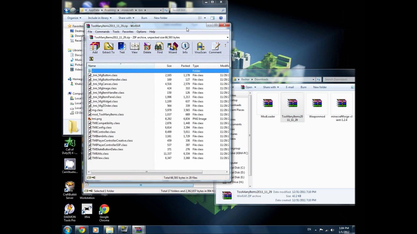Open Share with dropdown in Downloads window
Image resolution: width=417 pixels, height=234 pixels.
[271, 87]
